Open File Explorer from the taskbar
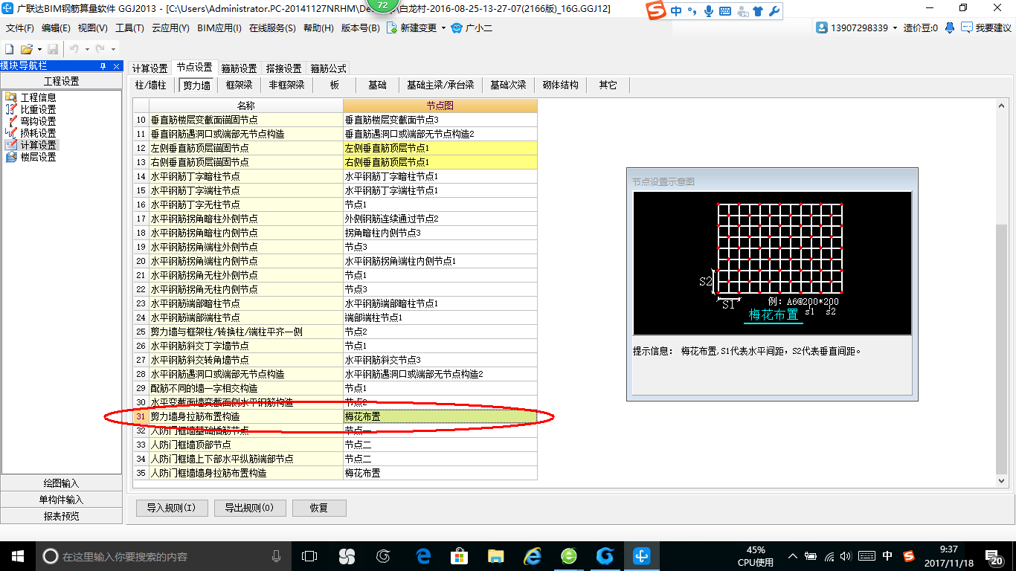This screenshot has height=571, width=1016. [496, 555]
